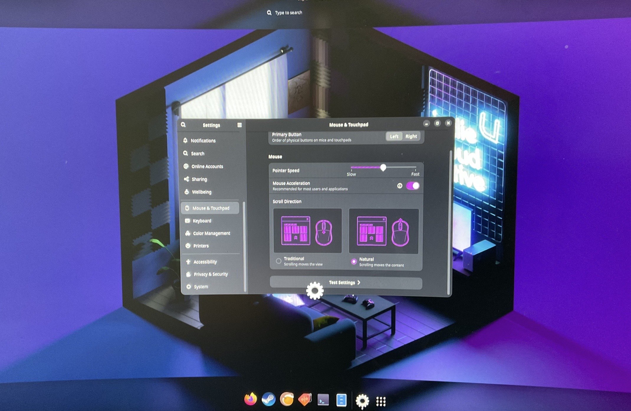Go to Privacy & Security settings
631x411 pixels.
point(211,274)
